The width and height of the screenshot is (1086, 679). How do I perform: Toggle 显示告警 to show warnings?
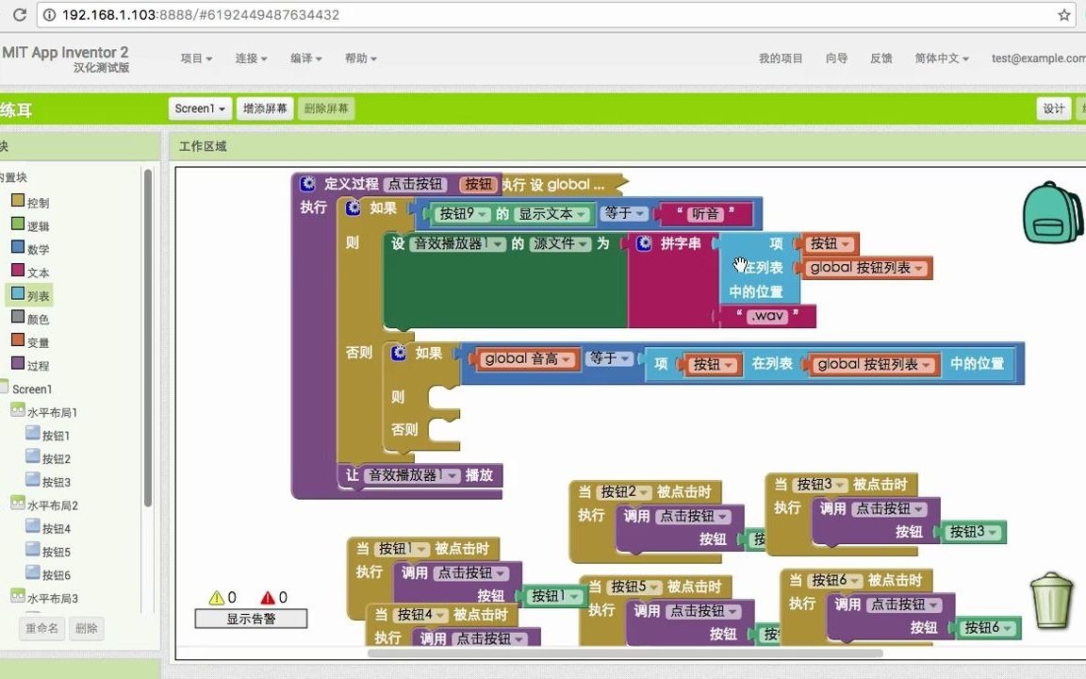[x=251, y=618]
